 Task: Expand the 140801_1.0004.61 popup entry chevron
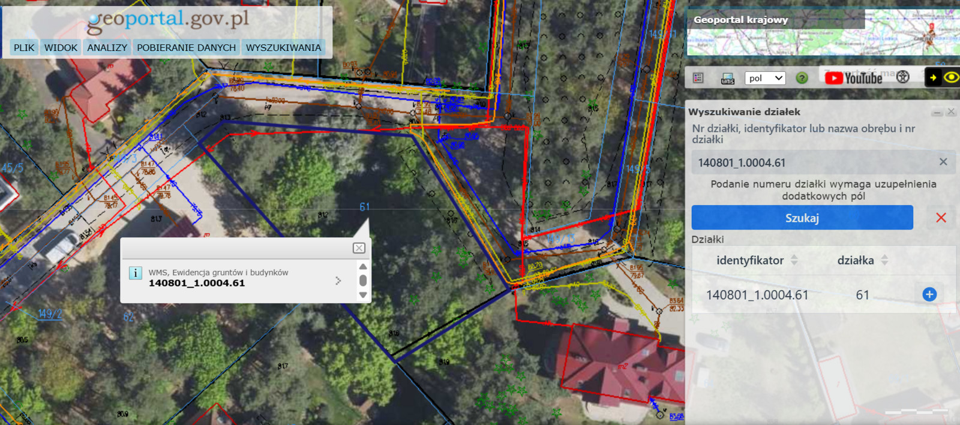point(338,281)
